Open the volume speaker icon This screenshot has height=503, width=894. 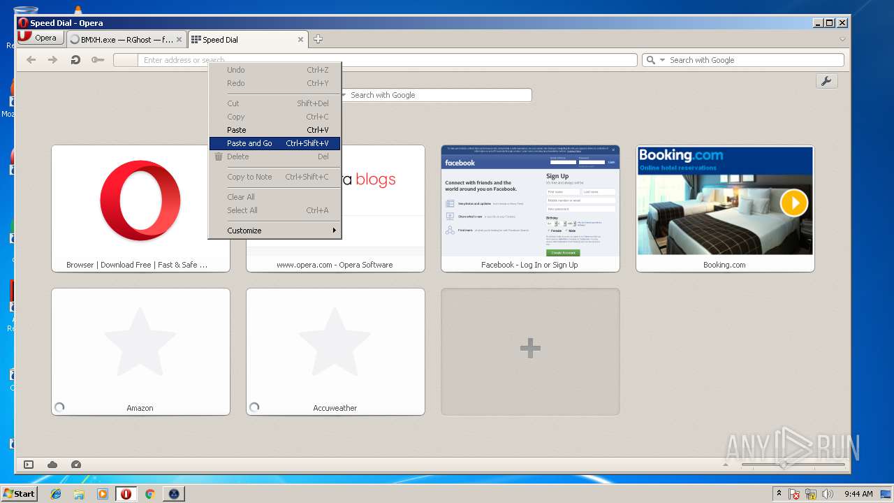(828, 494)
